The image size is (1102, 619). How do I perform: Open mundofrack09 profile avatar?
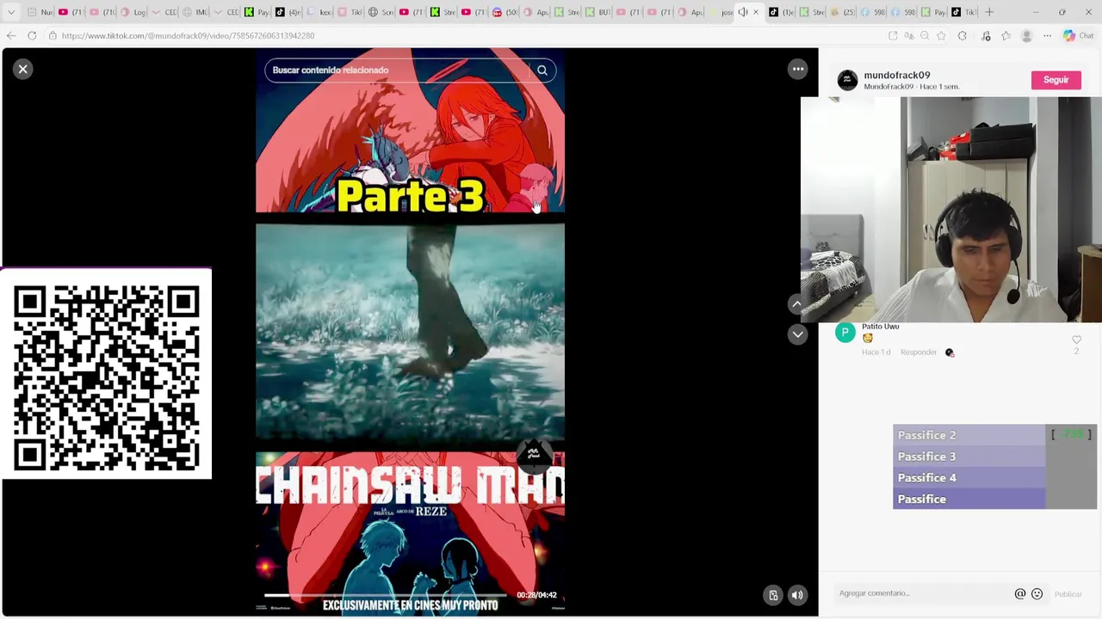tap(848, 80)
